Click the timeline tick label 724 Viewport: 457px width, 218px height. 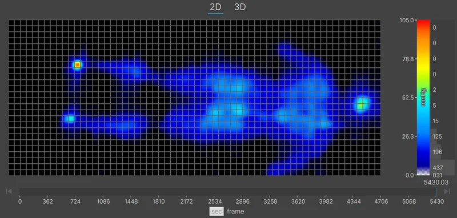[x=75, y=201]
